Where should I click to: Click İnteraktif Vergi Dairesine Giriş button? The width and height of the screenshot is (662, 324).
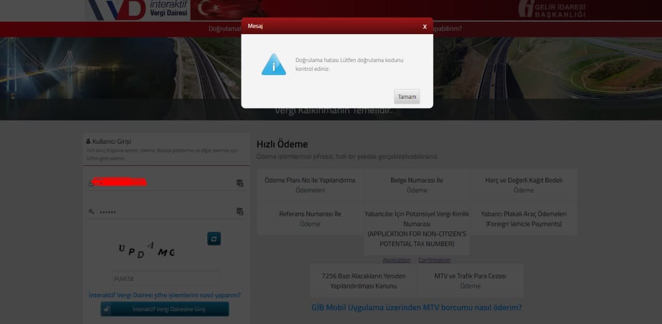coord(164,309)
